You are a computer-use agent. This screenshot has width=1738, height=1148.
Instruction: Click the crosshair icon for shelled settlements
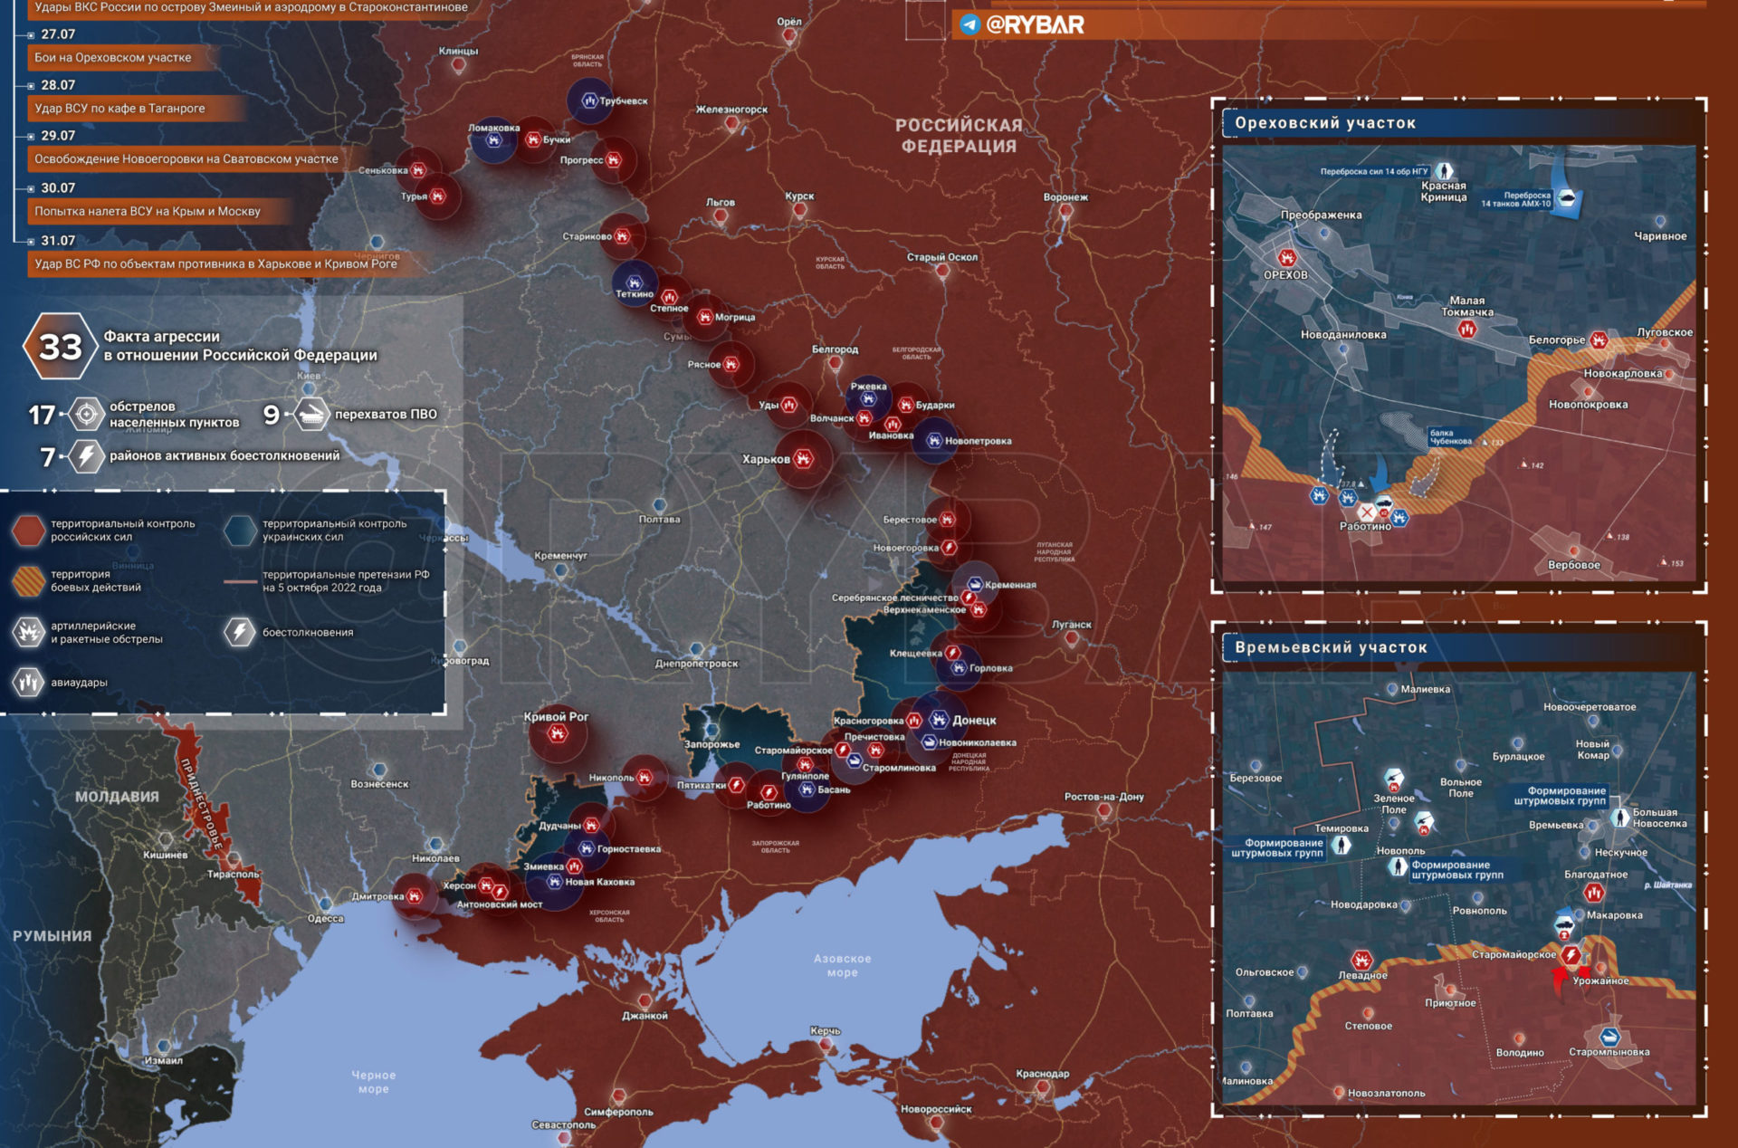pyautogui.click(x=87, y=415)
